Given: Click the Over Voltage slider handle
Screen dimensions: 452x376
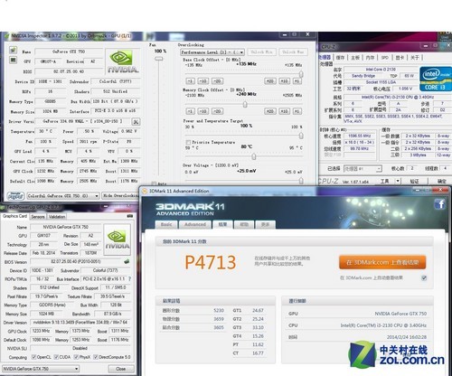Looking at the screenshot, I should click(x=301, y=181).
